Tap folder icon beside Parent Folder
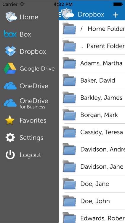 point(69,46)
